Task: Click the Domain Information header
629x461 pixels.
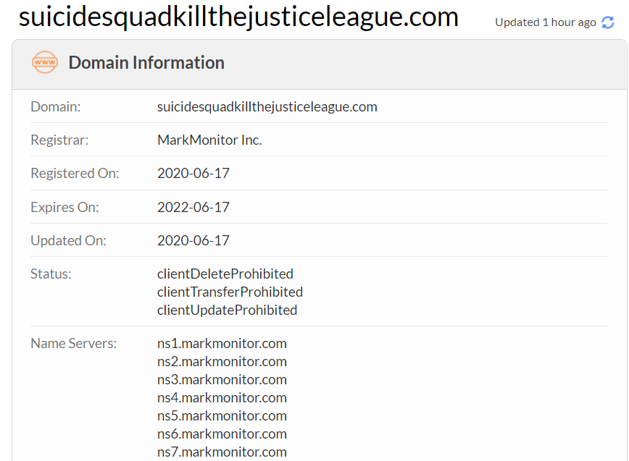Action: coord(146,63)
